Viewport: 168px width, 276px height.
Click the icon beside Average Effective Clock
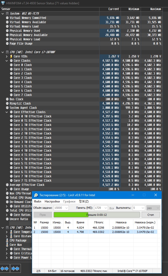pos(7,185)
